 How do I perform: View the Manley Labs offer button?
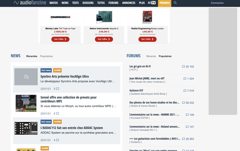click(x=60, y=39)
